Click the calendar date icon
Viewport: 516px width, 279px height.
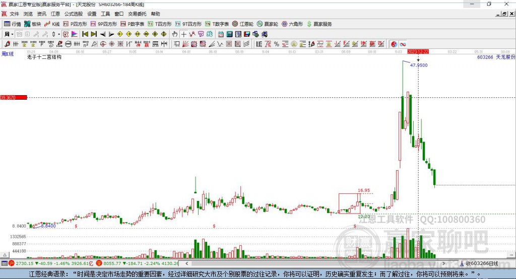(221, 34)
